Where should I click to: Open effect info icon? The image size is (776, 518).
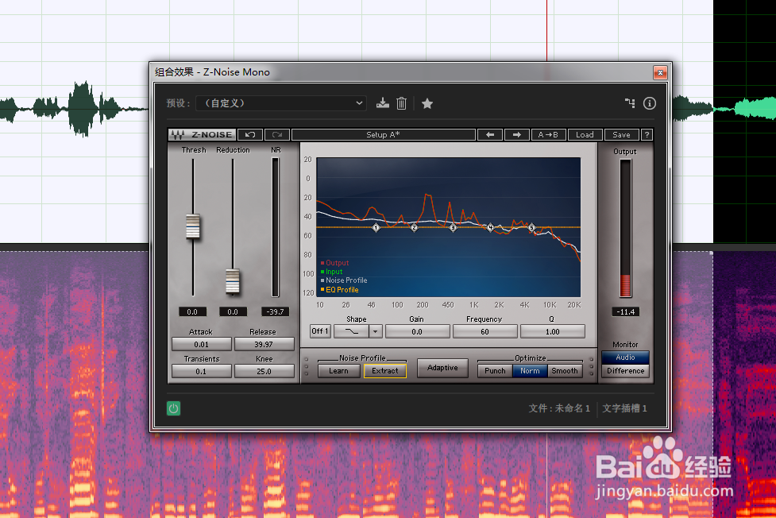pyautogui.click(x=649, y=103)
